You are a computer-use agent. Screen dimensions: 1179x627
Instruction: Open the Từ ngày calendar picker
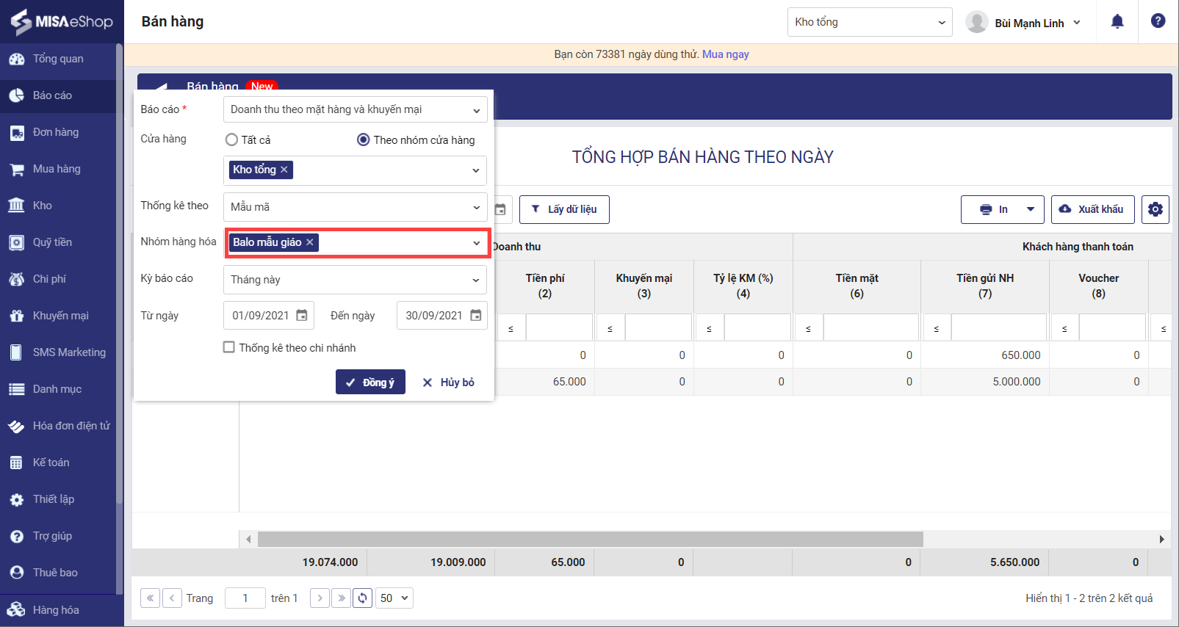click(302, 315)
